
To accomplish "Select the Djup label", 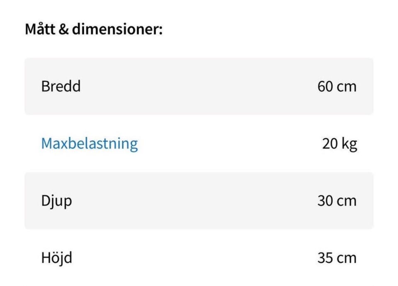I will point(56,201).
